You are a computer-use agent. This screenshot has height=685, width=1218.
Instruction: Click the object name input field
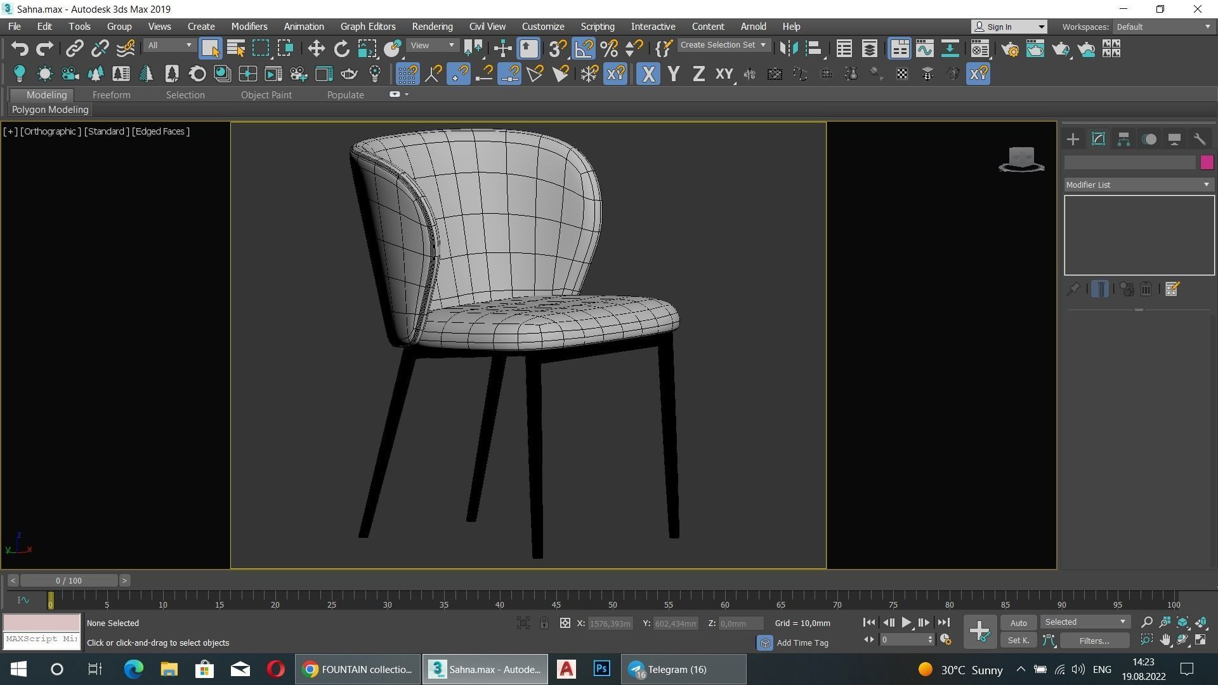pos(1130,163)
